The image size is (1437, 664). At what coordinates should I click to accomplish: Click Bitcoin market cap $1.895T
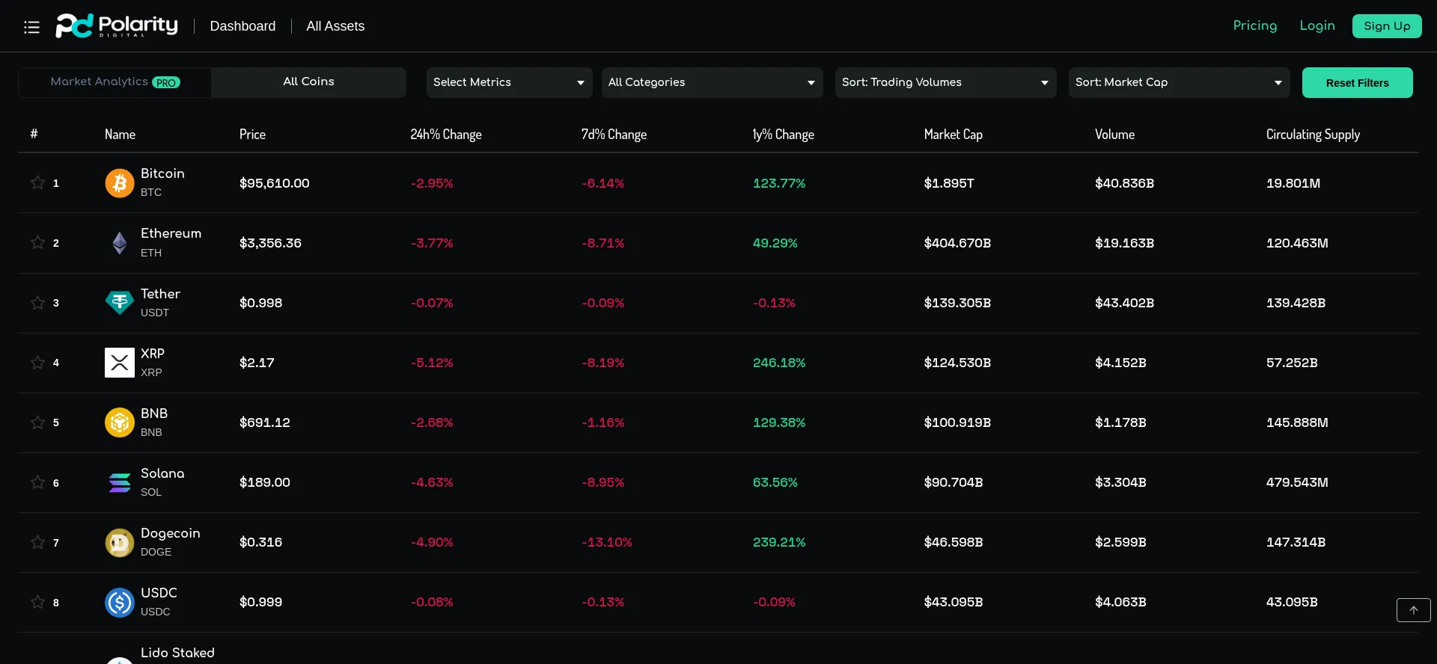pyautogui.click(x=948, y=183)
